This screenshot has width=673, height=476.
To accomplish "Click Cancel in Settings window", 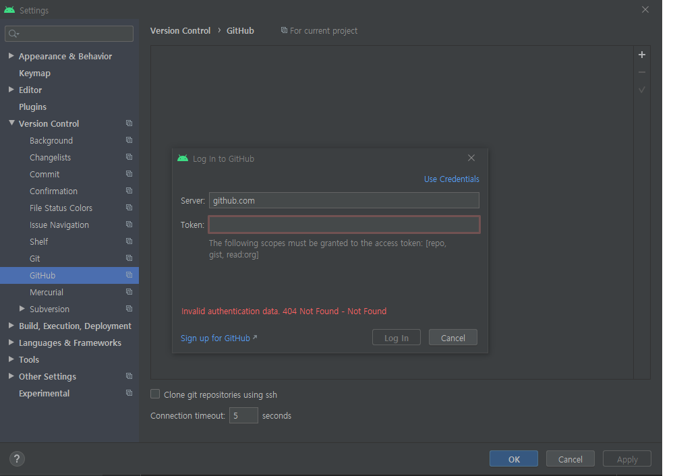I will point(570,459).
